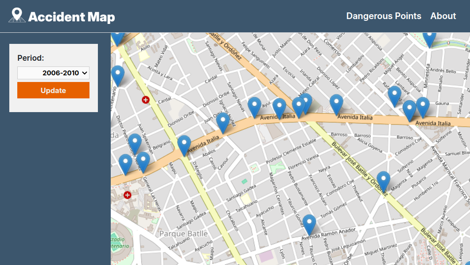
Task: Click the 'Mateo Vidal' street label
Action: pyautogui.click(x=162, y=56)
